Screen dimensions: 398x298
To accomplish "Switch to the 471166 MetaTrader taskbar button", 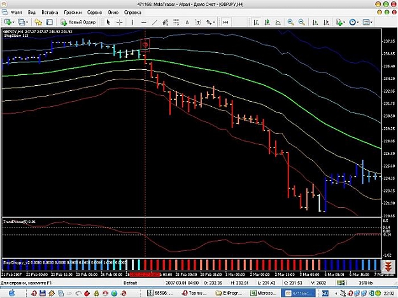I will click(298, 293).
